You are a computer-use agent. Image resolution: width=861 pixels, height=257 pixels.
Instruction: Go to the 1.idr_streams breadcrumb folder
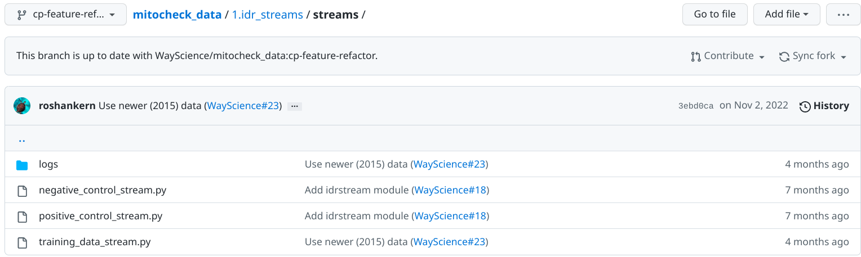click(267, 15)
